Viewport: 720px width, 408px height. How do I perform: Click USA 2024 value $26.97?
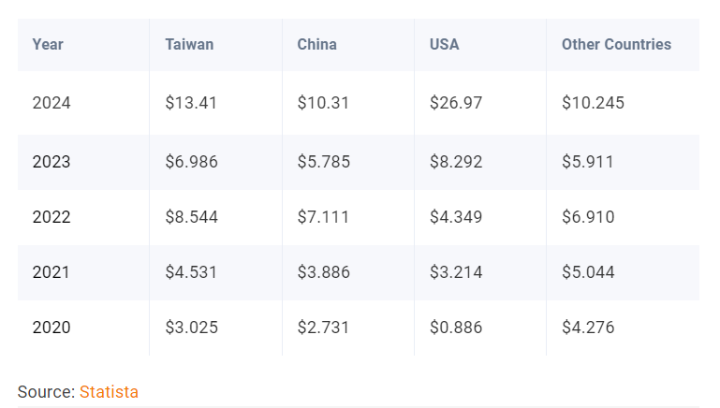(x=456, y=103)
